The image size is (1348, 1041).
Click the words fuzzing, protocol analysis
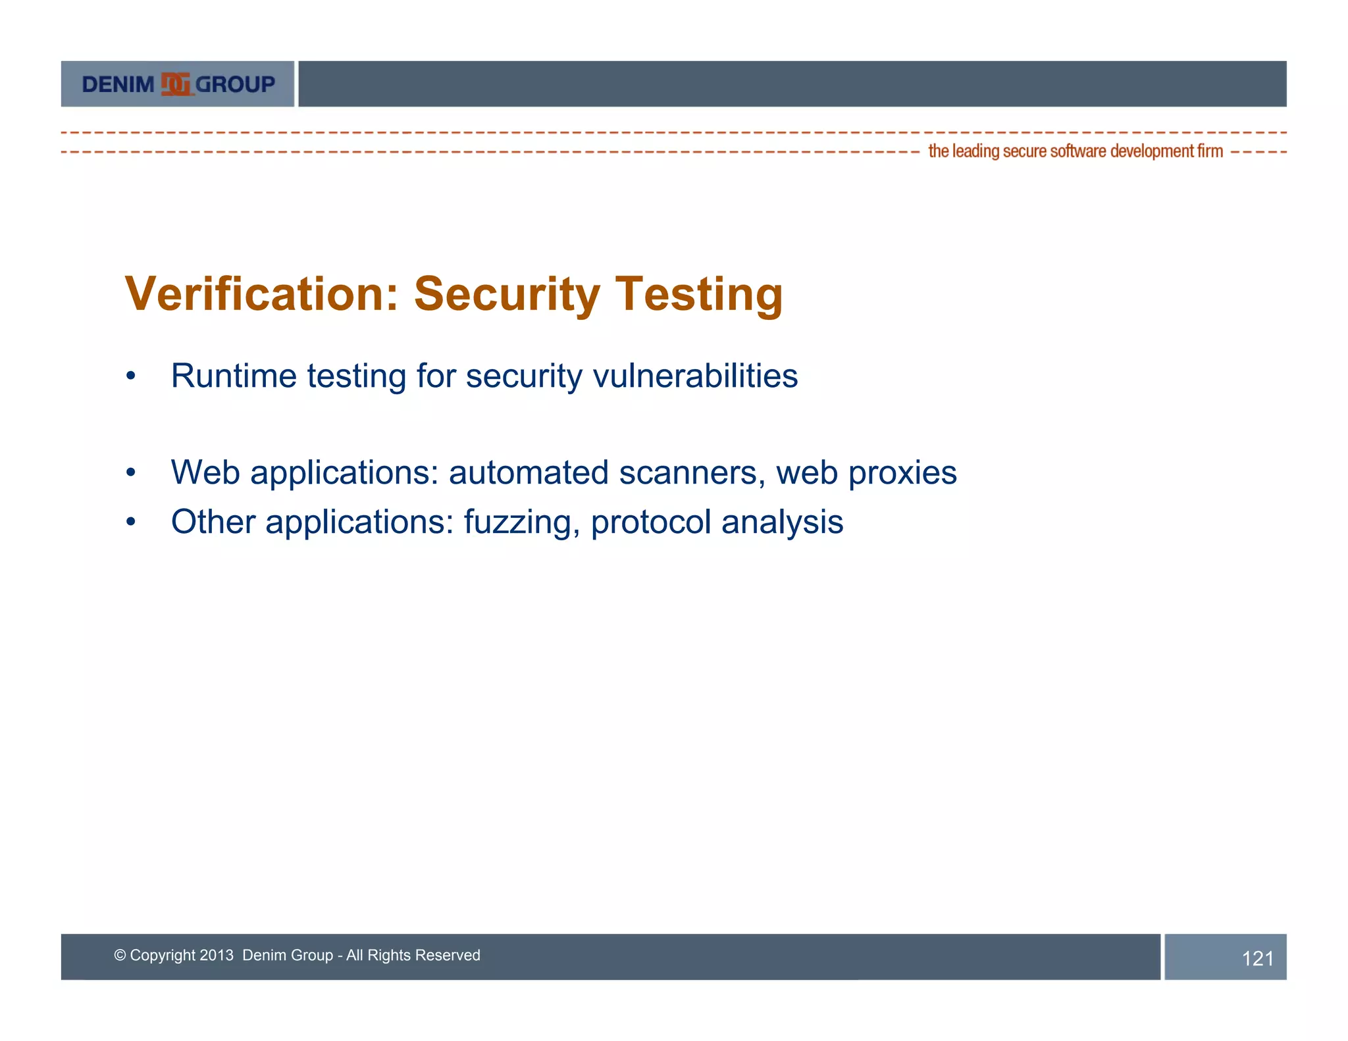pyautogui.click(x=653, y=522)
